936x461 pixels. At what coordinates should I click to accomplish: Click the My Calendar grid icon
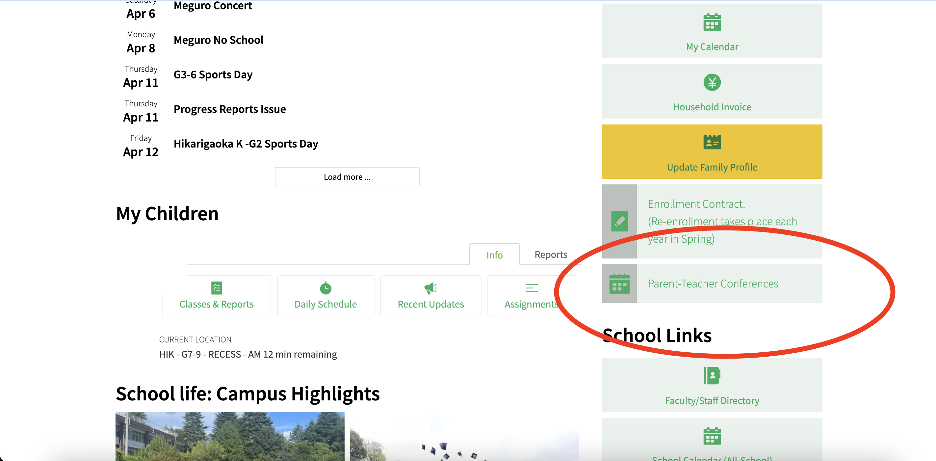(x=712, y=22)
